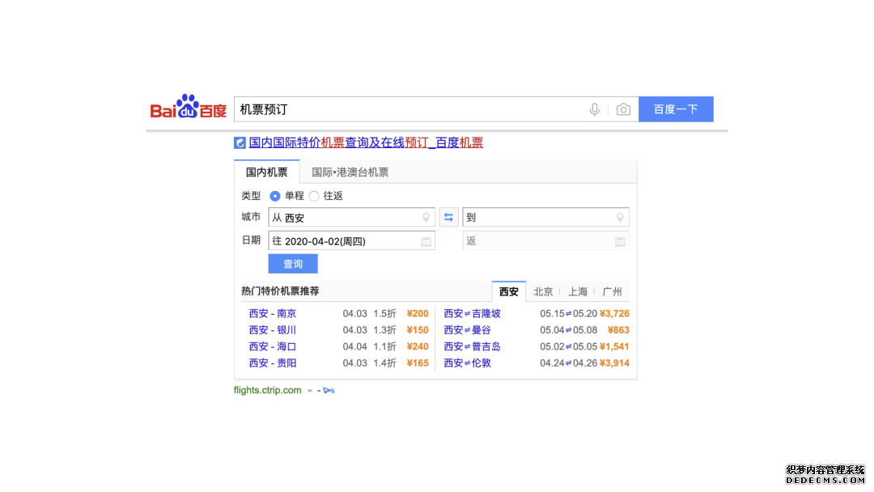The image size is (874, 492).
Task: Switch to the 国际•港澳台机票 tab
Action: 350,172
